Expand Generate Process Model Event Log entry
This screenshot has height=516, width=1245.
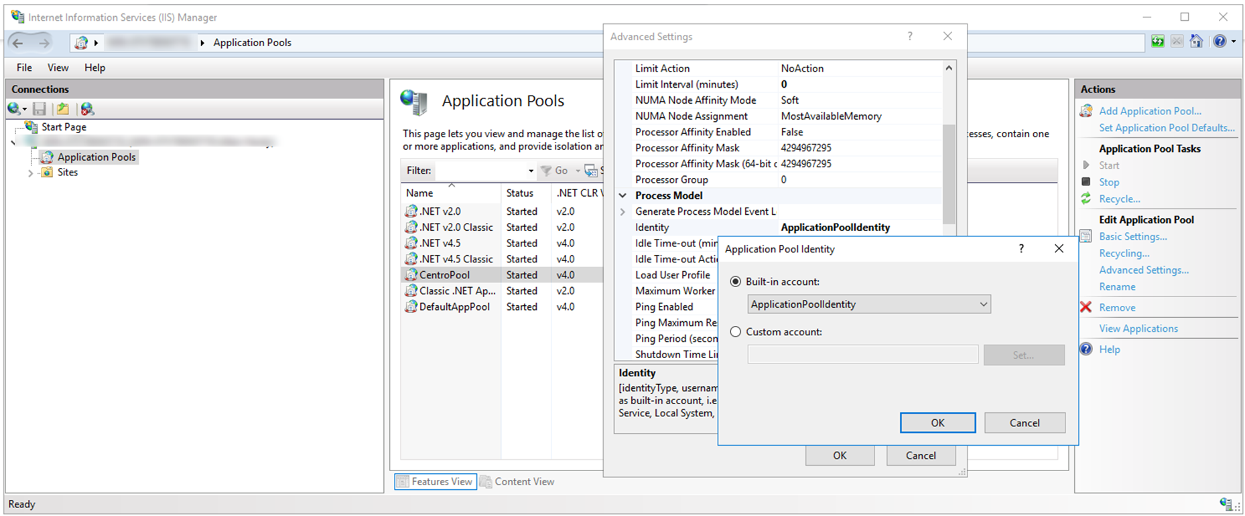pos(622,211)
